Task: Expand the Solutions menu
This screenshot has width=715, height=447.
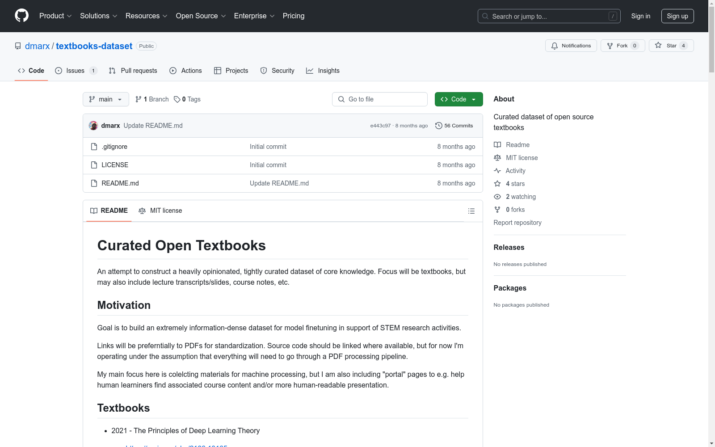Action: click(x=99, y=16)
